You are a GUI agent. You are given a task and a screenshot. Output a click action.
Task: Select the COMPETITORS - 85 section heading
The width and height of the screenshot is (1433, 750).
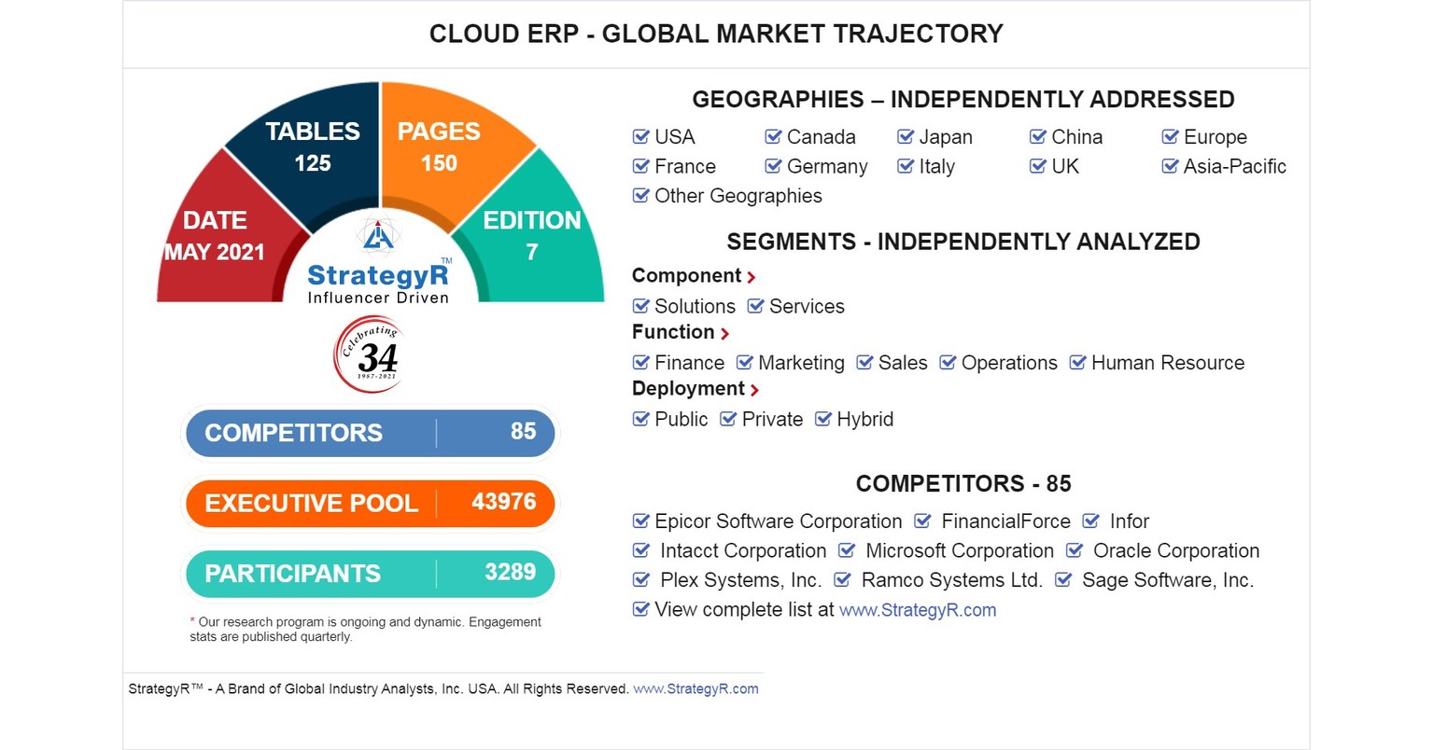(963, 484)
